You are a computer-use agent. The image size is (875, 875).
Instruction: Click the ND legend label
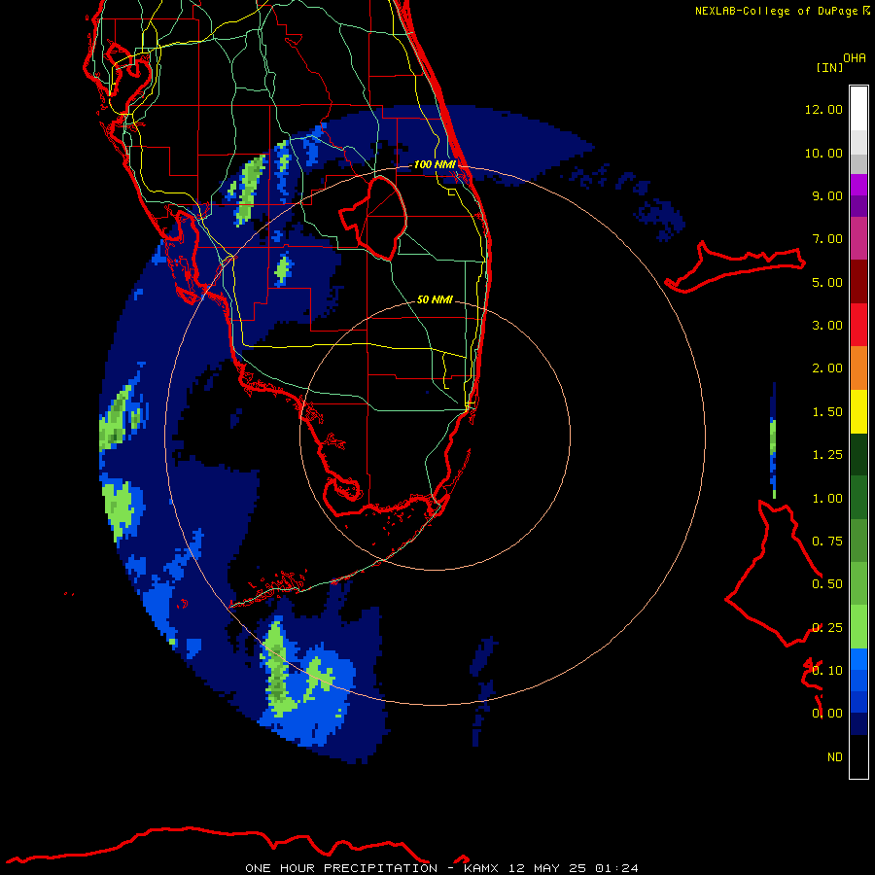(x=835, y=757)
